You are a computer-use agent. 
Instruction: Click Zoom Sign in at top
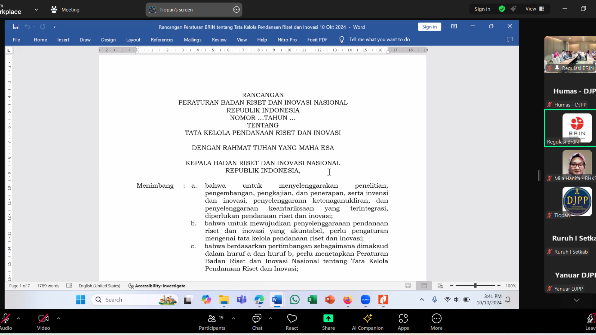[482, 9]
